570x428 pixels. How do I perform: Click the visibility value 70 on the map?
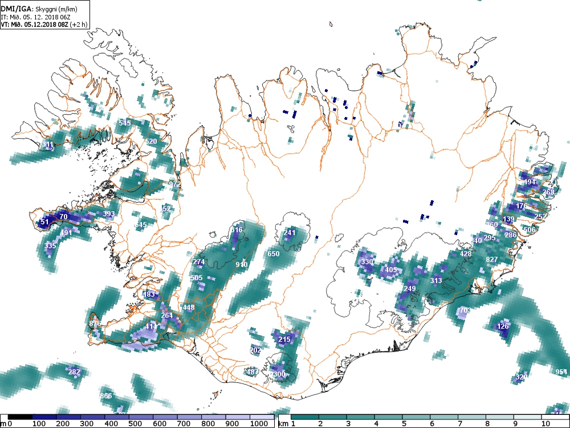pyautogui.click(x=63, y=216)
